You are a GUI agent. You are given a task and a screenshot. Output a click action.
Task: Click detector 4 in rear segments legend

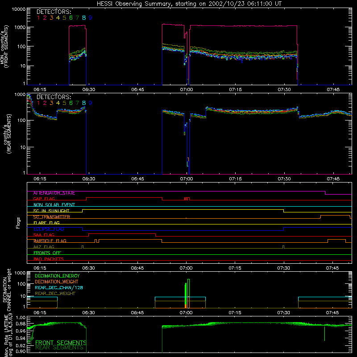point(58,103)
